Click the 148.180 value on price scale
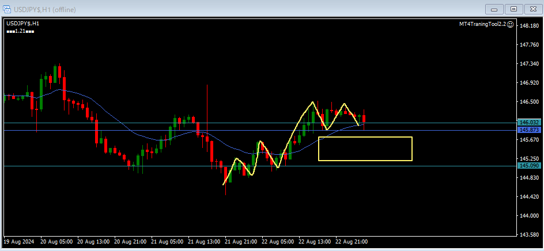Screen dimensions: 544x251 tap(528, 26)
